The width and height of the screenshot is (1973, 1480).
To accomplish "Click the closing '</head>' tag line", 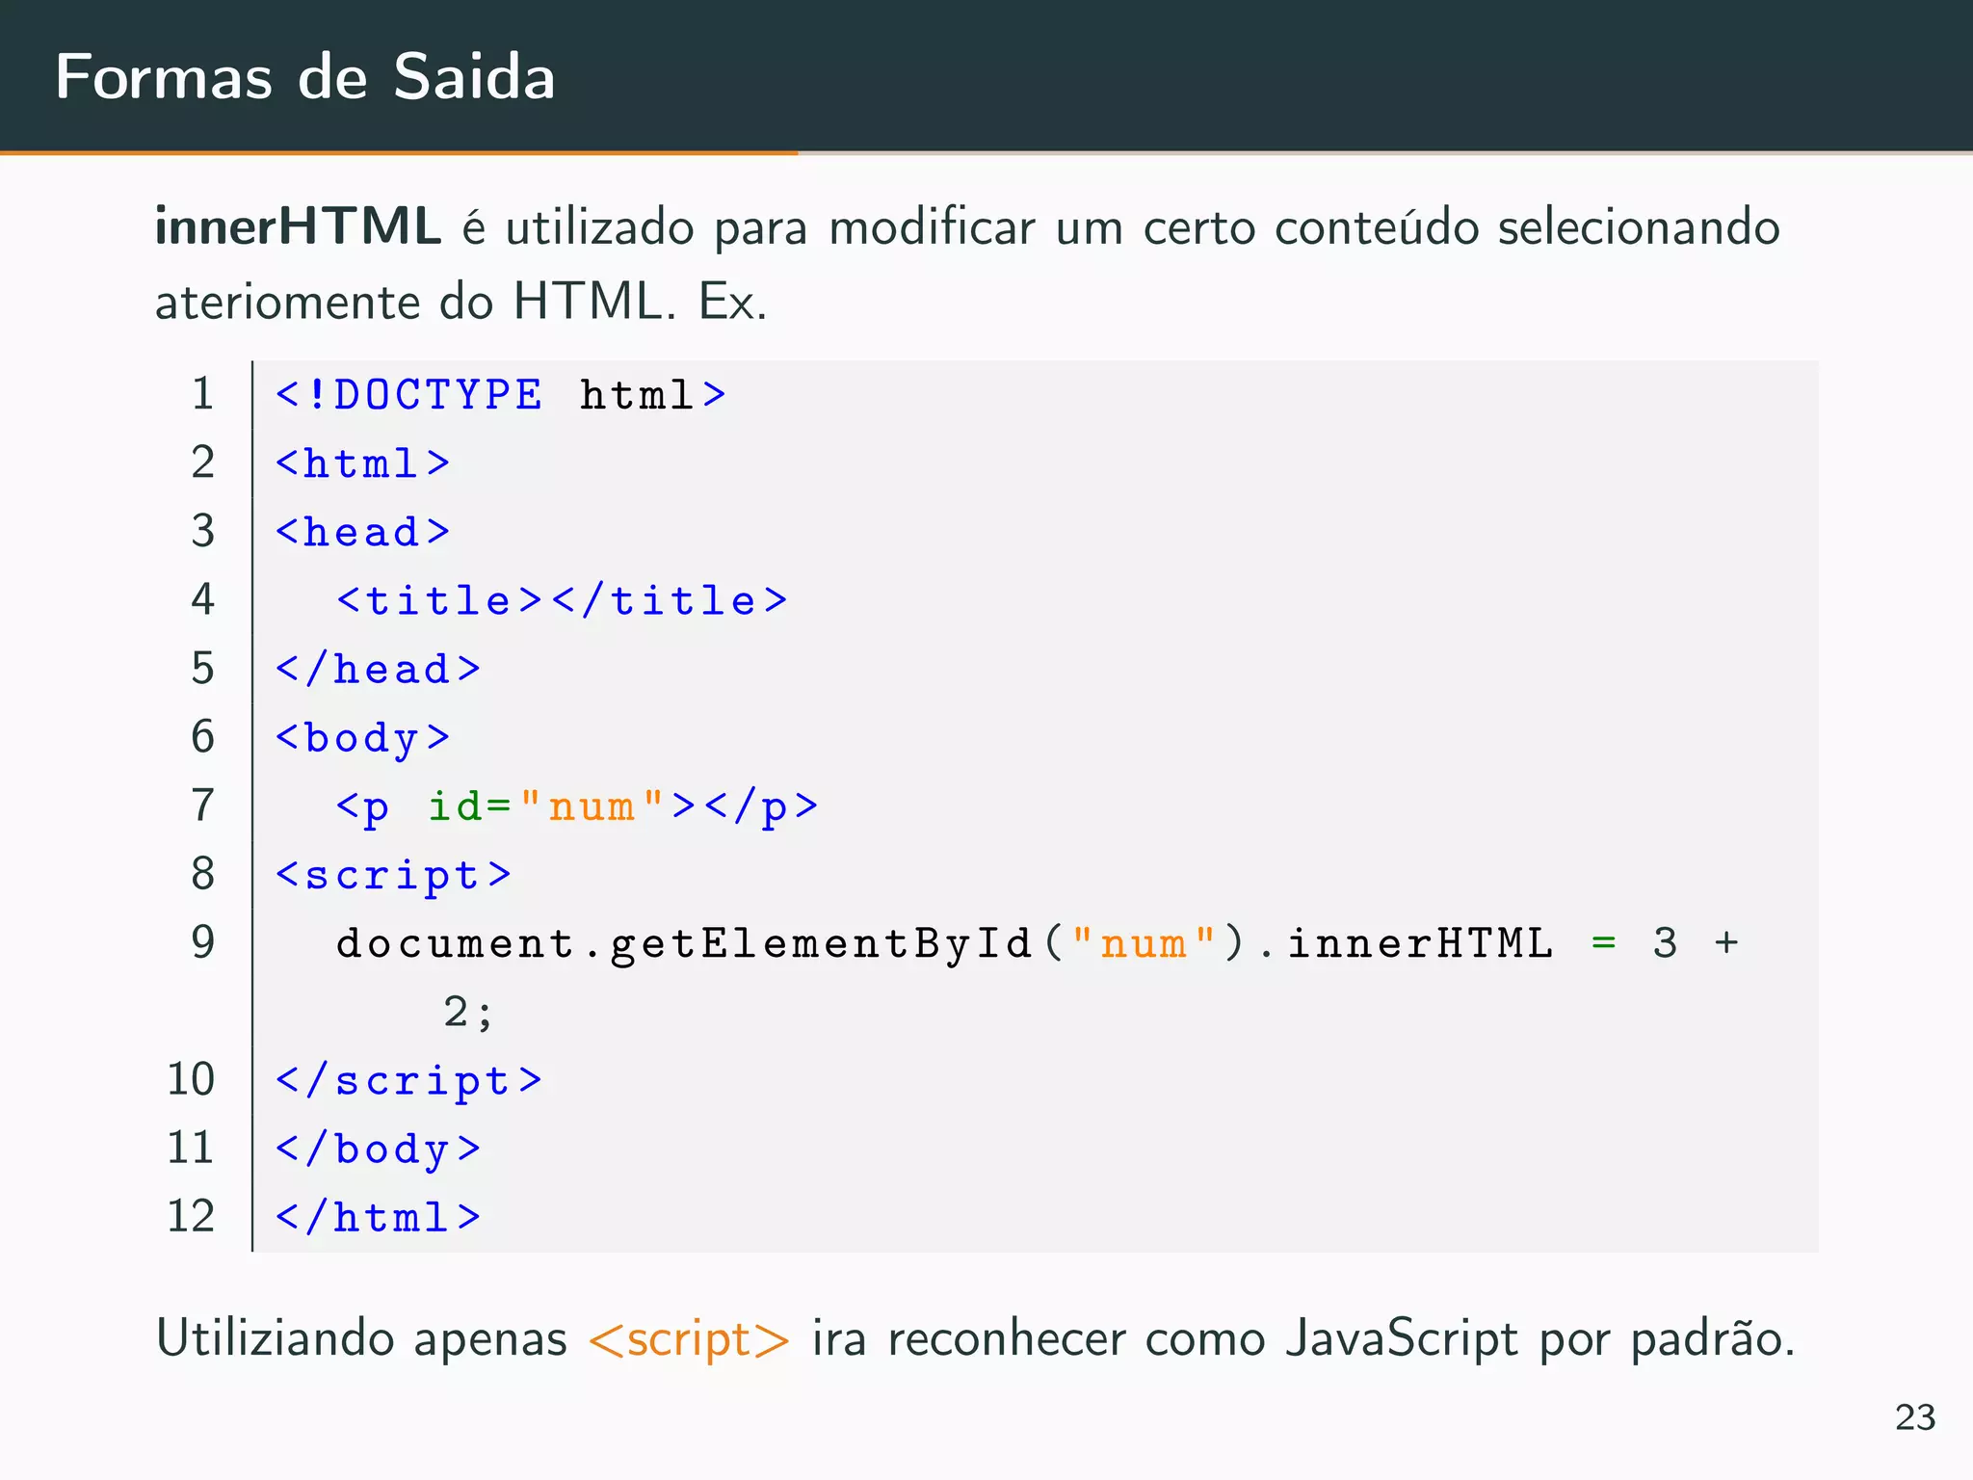I will click(378, 669).
